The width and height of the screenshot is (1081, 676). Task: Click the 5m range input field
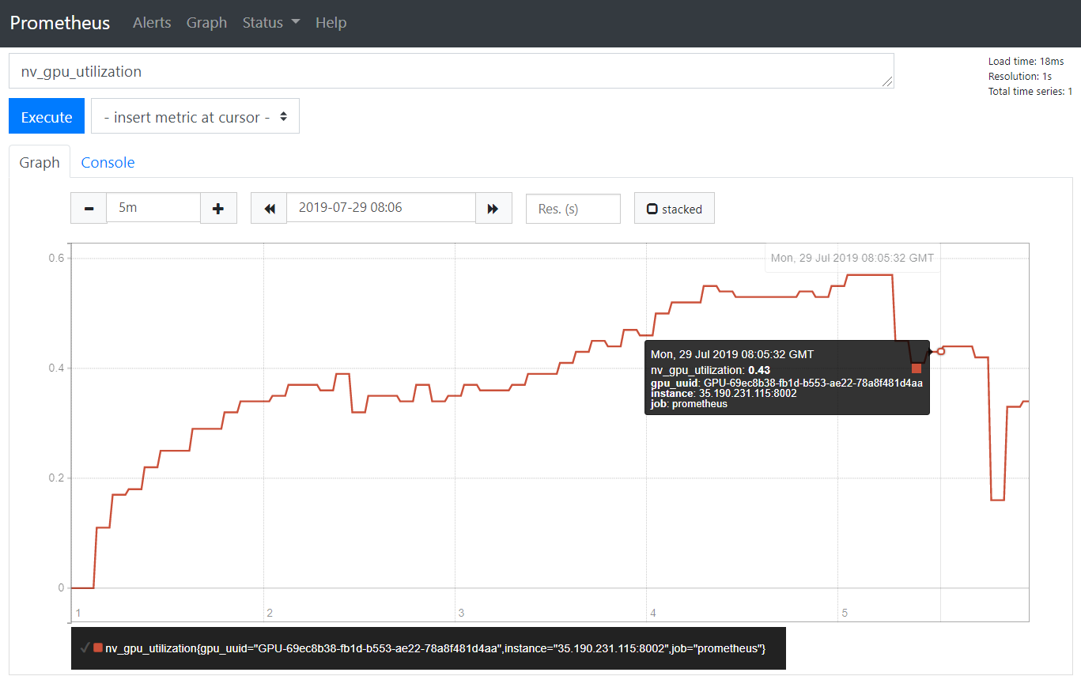(153, 208)
